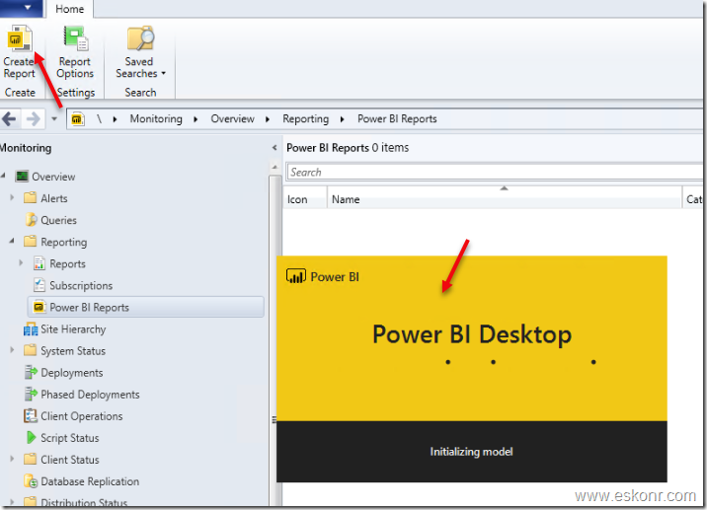Click the Queries folder icon

pyautogui.click(x=31, y=220)
